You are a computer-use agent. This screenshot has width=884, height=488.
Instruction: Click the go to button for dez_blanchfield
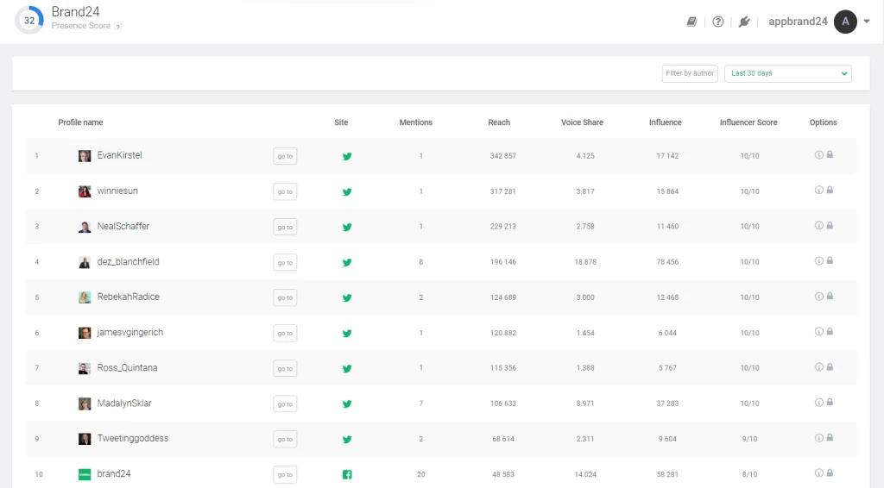tap(285, 262)
